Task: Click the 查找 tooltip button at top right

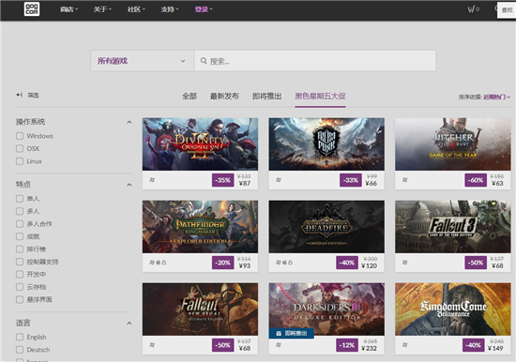Action: pos(507,10)
